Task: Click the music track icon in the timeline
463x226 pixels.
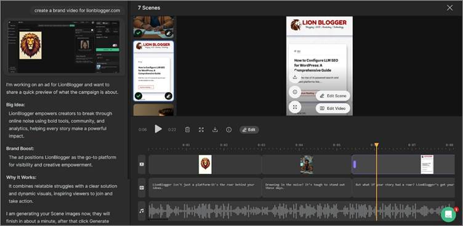Action: tap(142, 211)
